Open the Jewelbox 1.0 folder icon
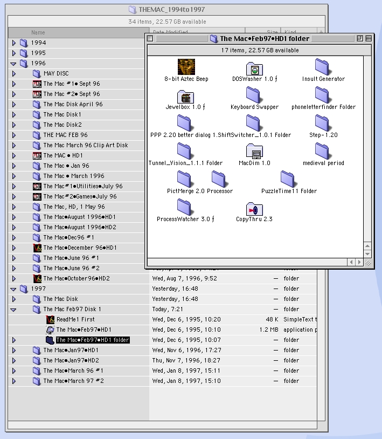The width and height of the screenshot is (382, 439). 185,97
